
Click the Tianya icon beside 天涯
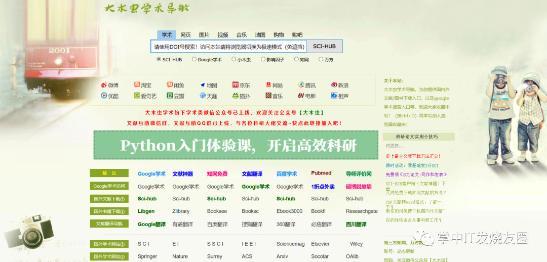pyautogui.click(x=203, y=96)
